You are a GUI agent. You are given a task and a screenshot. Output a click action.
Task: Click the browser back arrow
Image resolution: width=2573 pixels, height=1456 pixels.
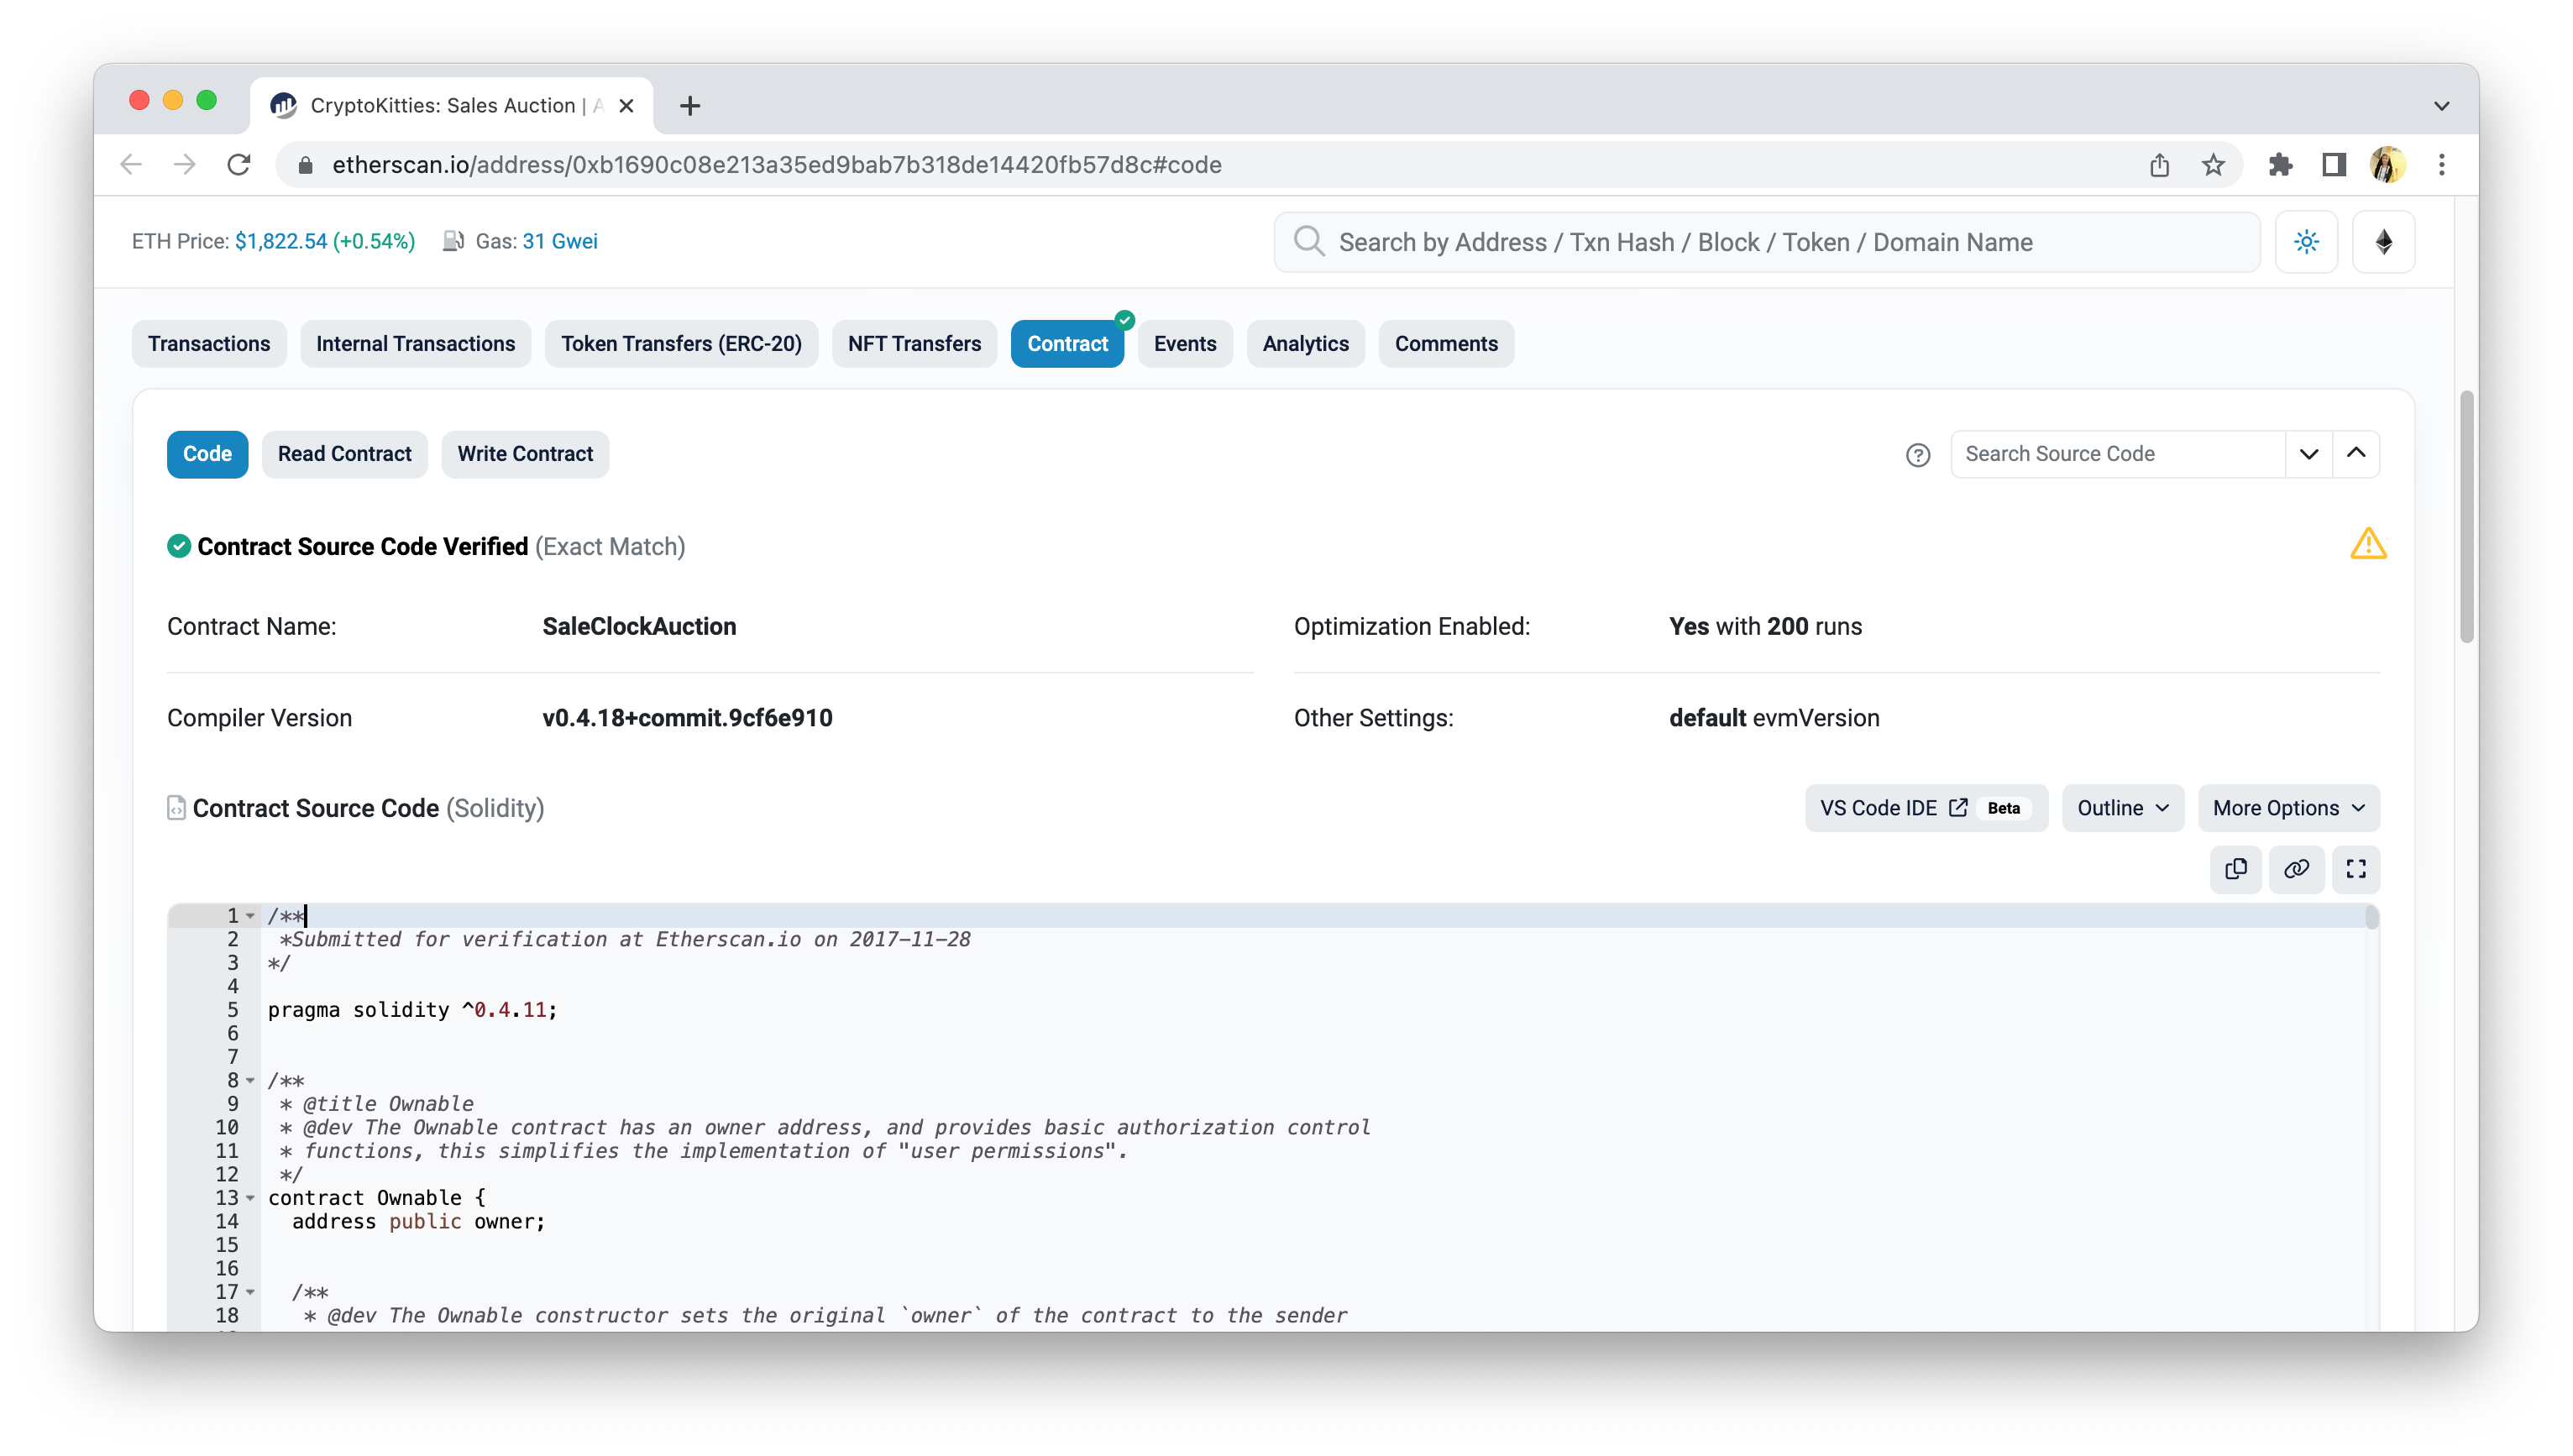tap(131, 165)
